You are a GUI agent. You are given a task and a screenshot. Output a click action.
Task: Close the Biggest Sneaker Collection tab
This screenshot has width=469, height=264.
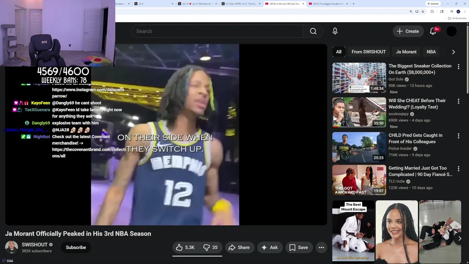coord(347,4)
